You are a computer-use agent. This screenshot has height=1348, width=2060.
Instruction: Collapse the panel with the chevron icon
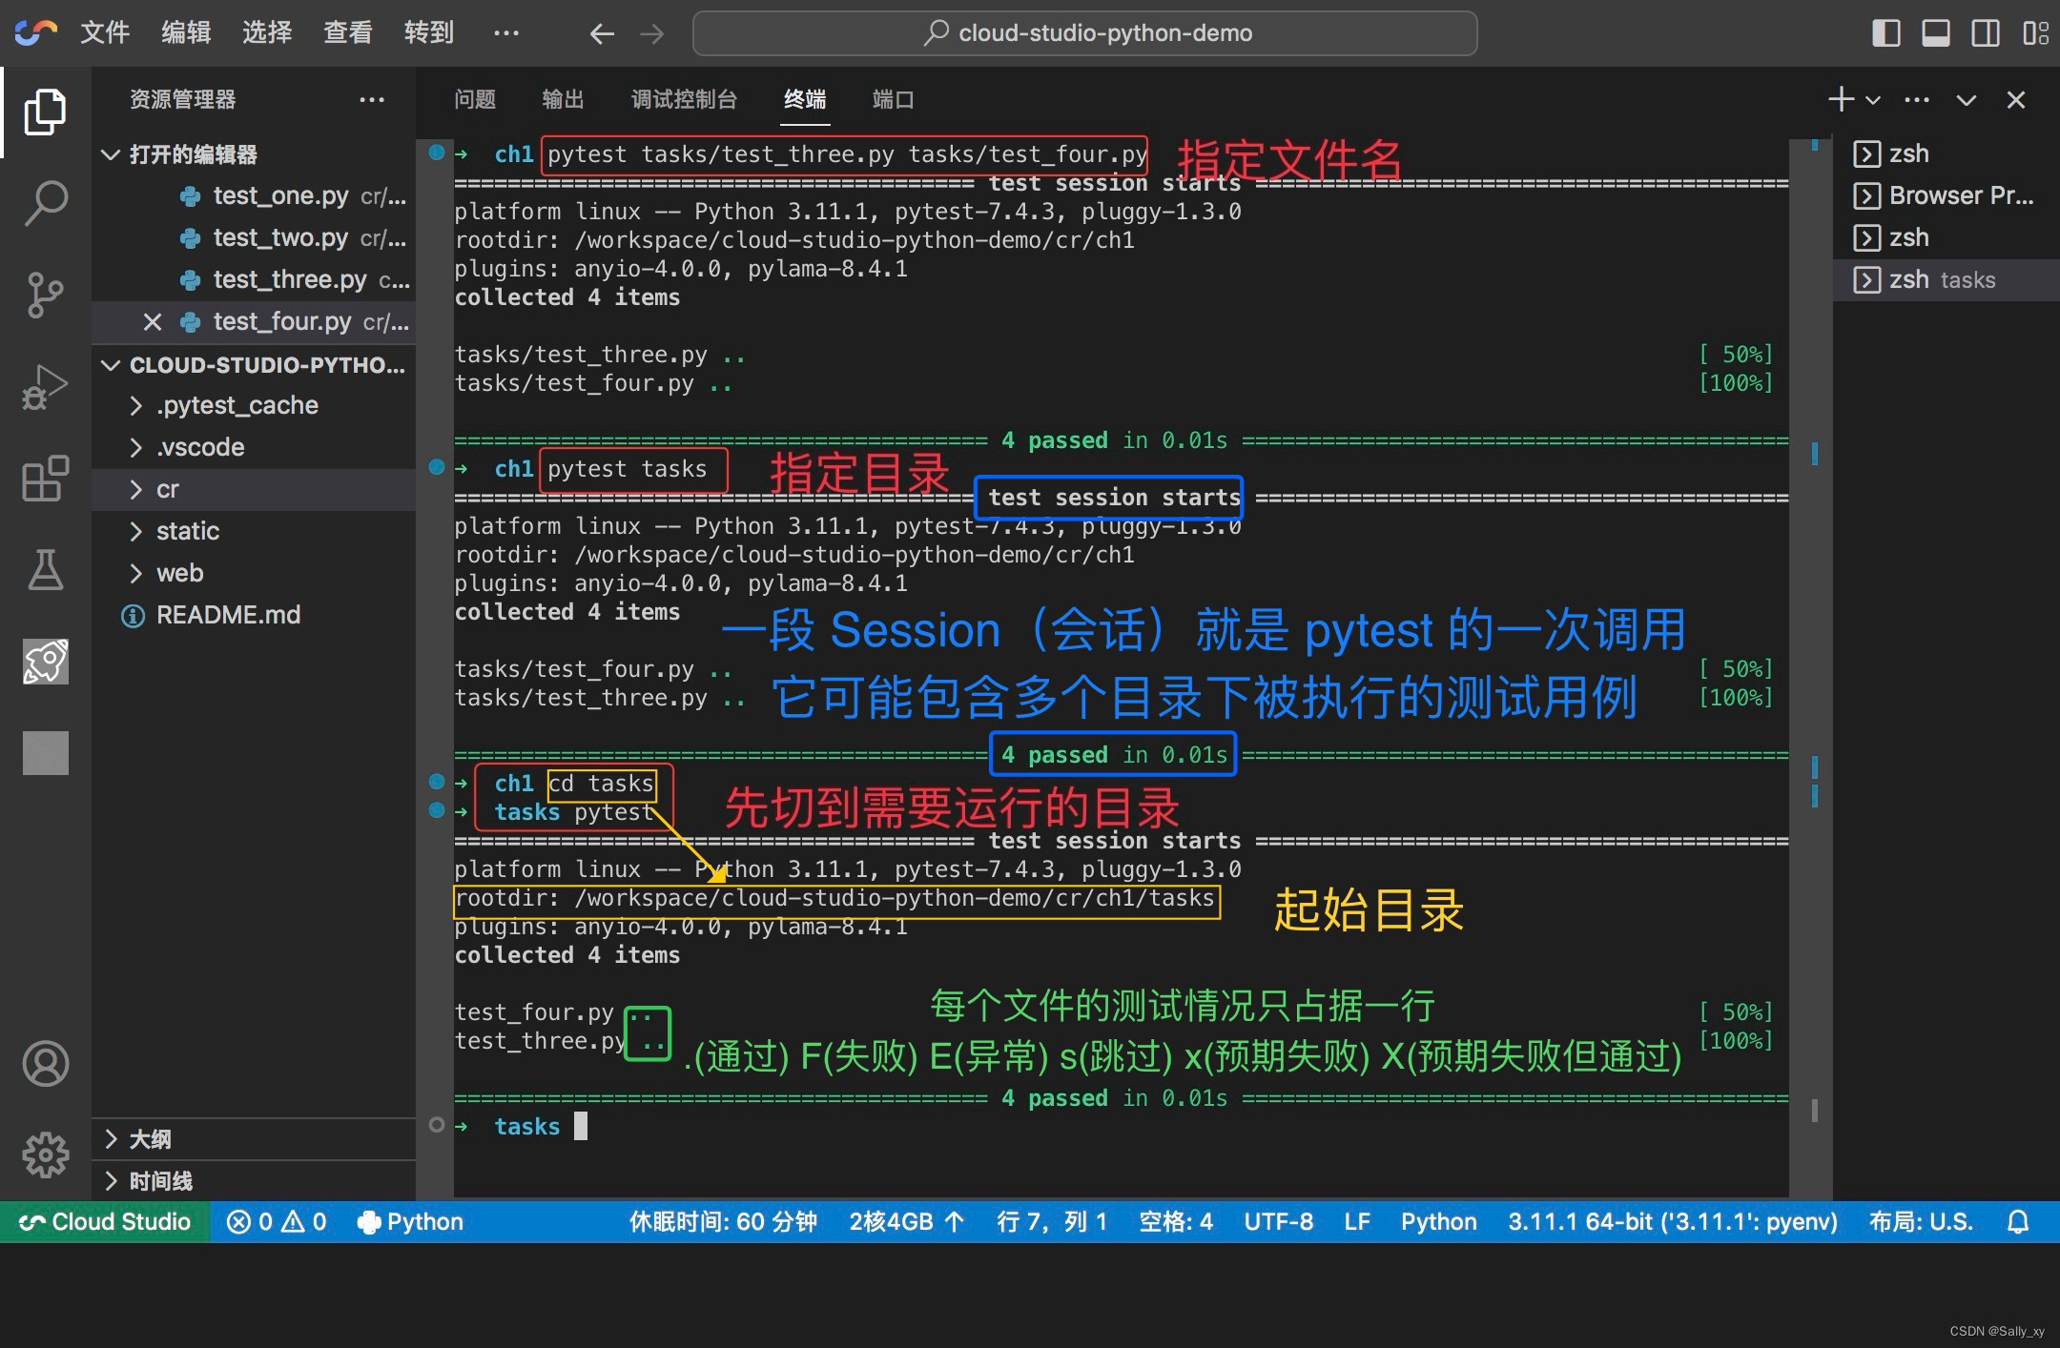1967,99
